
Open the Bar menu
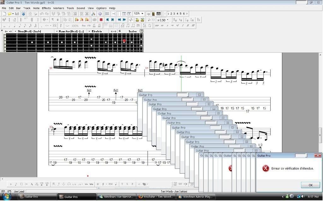click(x=18, y=8)
